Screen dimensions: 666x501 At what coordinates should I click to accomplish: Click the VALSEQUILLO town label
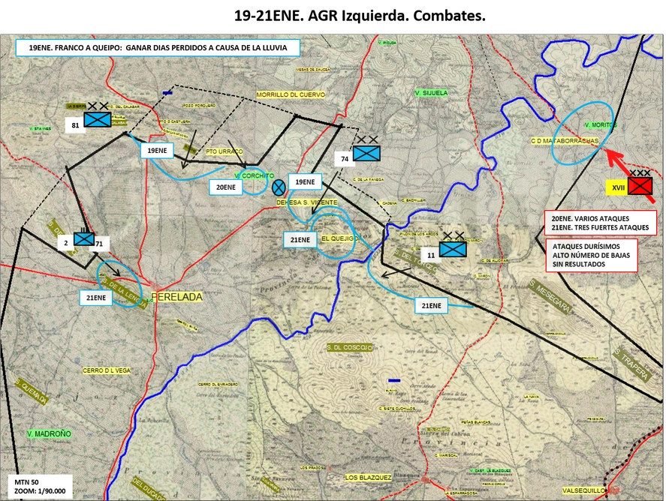(584, 490)
